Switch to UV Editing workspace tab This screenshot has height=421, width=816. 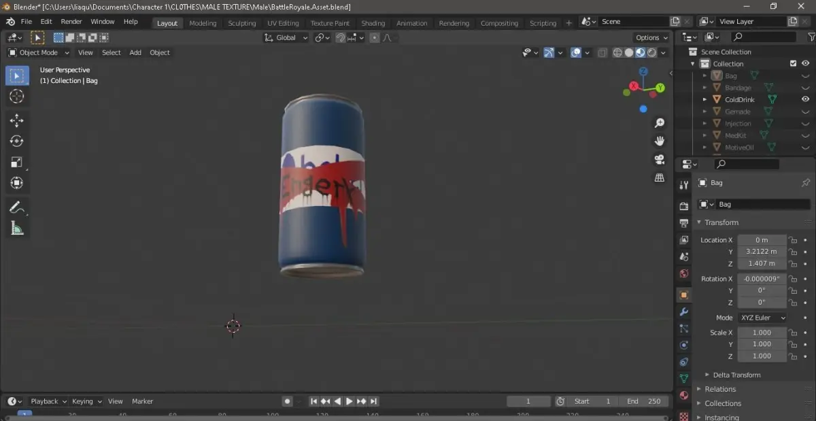click(283, 23)
